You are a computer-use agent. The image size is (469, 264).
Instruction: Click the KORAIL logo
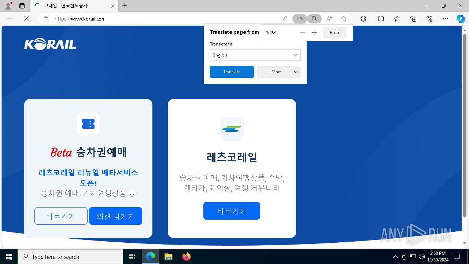point(50,44)
